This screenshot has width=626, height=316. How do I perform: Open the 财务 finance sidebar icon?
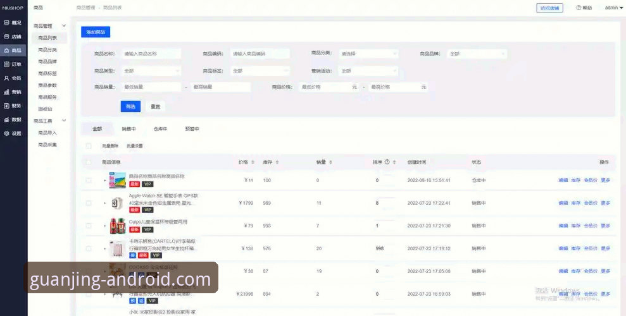click(6, 106)
